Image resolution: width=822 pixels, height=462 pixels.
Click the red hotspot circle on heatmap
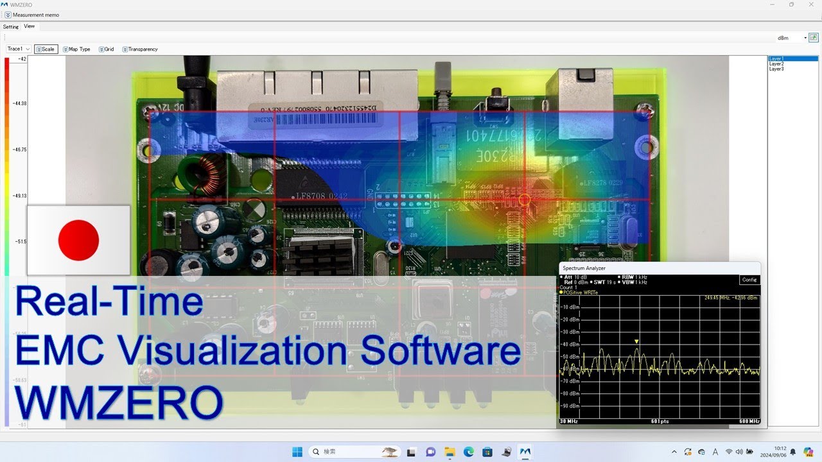524,200
